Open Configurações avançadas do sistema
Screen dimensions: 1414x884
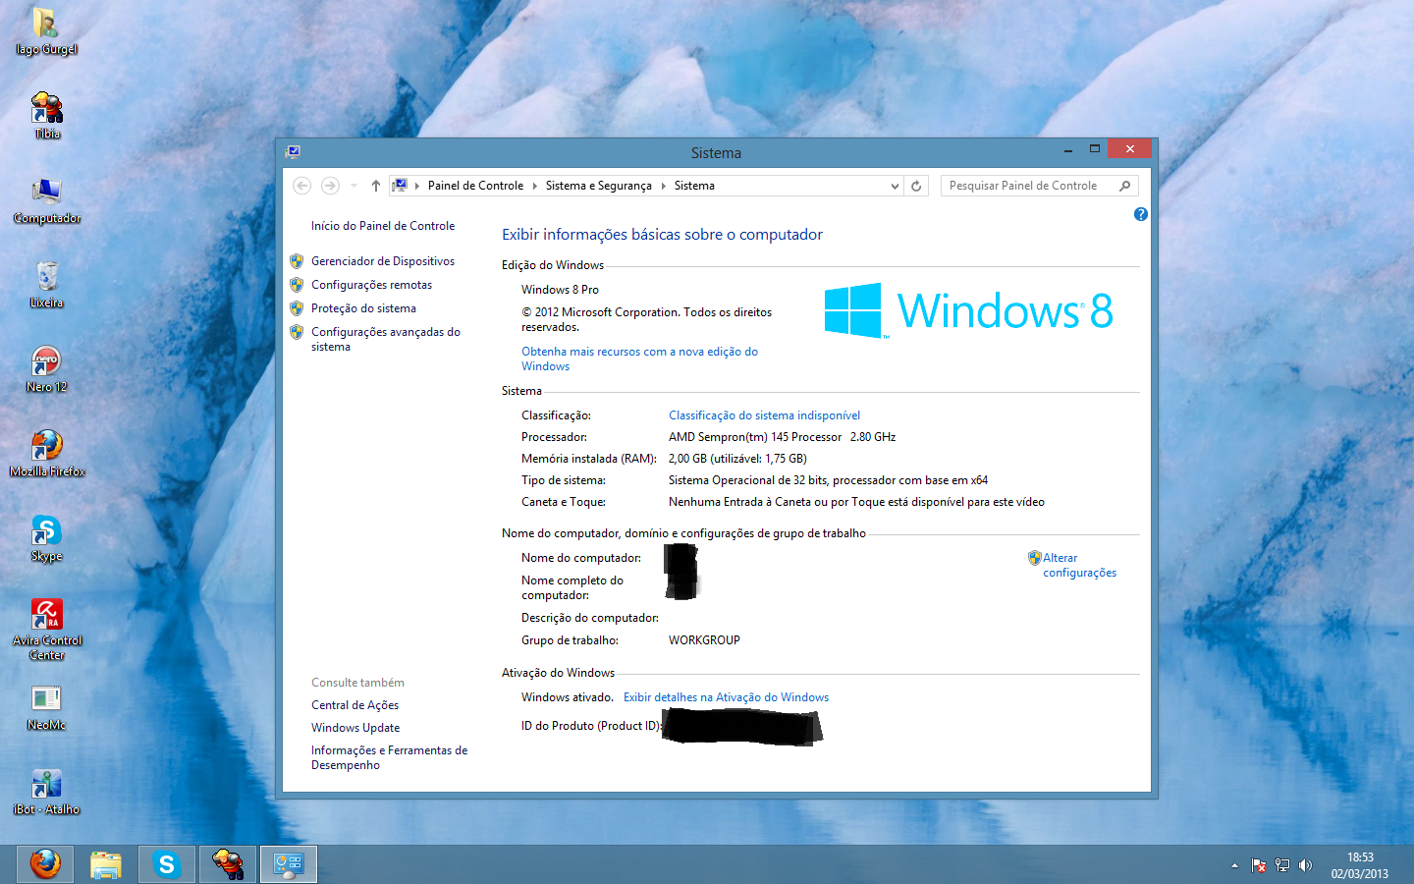click(386, 339)
